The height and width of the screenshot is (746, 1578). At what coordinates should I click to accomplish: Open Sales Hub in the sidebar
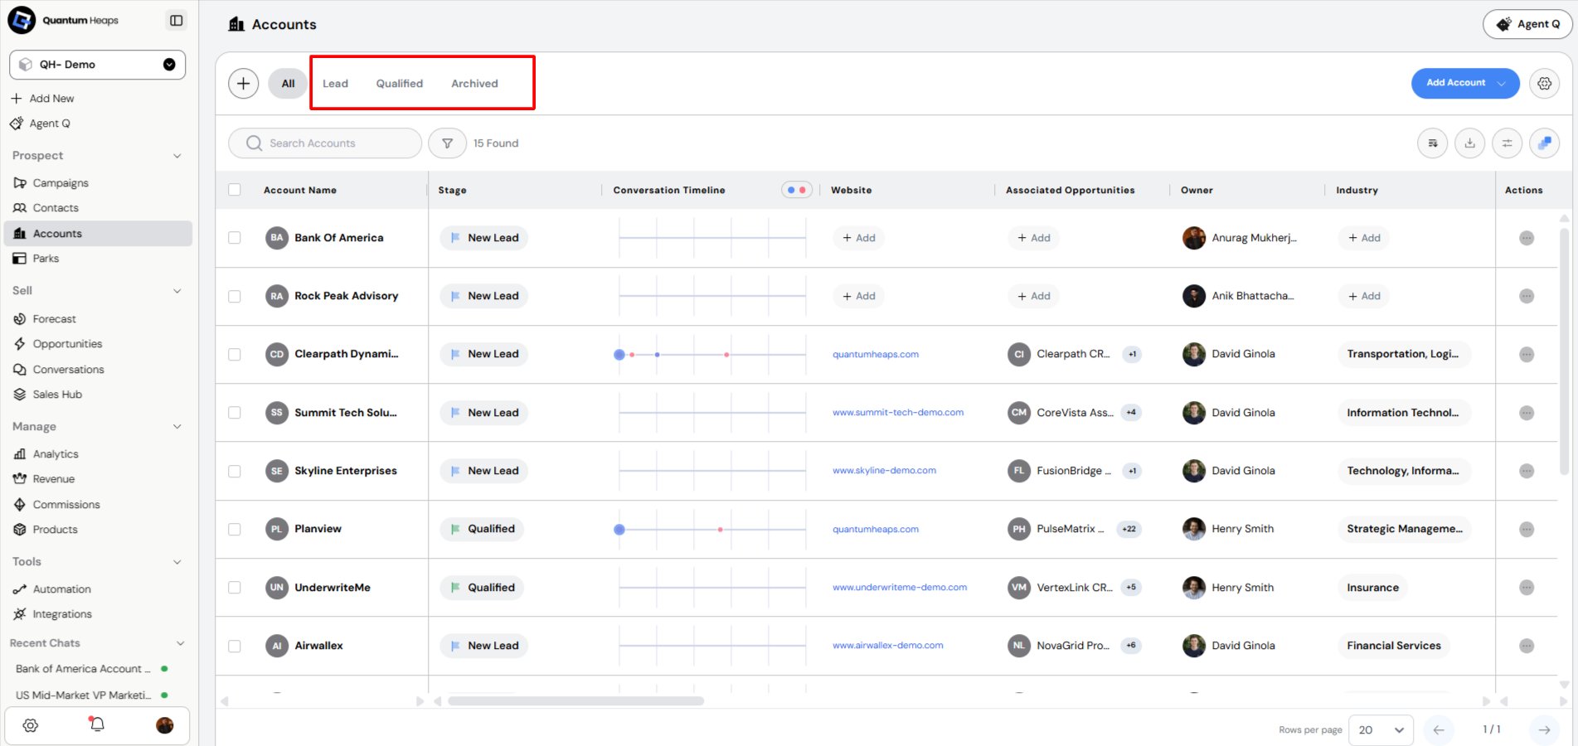point(57,395)
